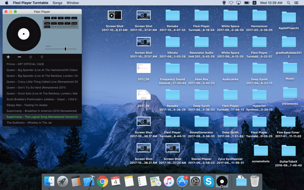
Task: Click the battery status icon
Action: point(247,3)
